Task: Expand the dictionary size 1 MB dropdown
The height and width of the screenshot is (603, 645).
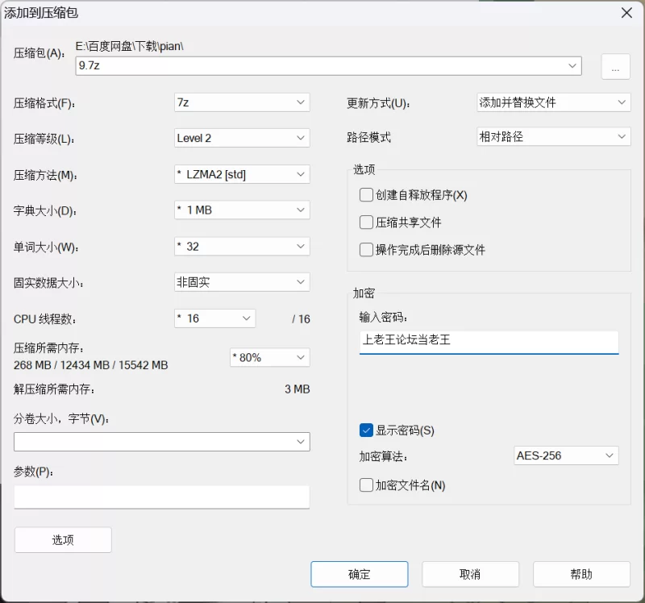Action: (x=242, y=210)
